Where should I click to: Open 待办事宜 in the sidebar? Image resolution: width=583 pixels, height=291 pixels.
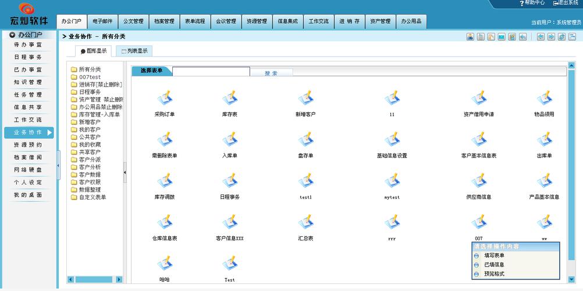click(x=28, y=45)
